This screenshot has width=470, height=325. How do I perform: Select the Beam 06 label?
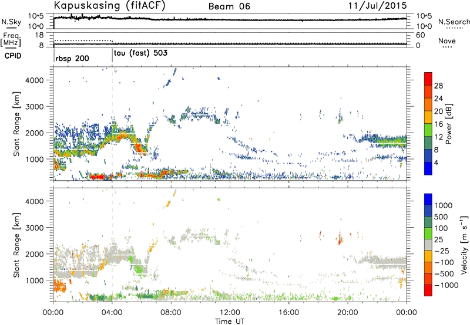(229, 6)
